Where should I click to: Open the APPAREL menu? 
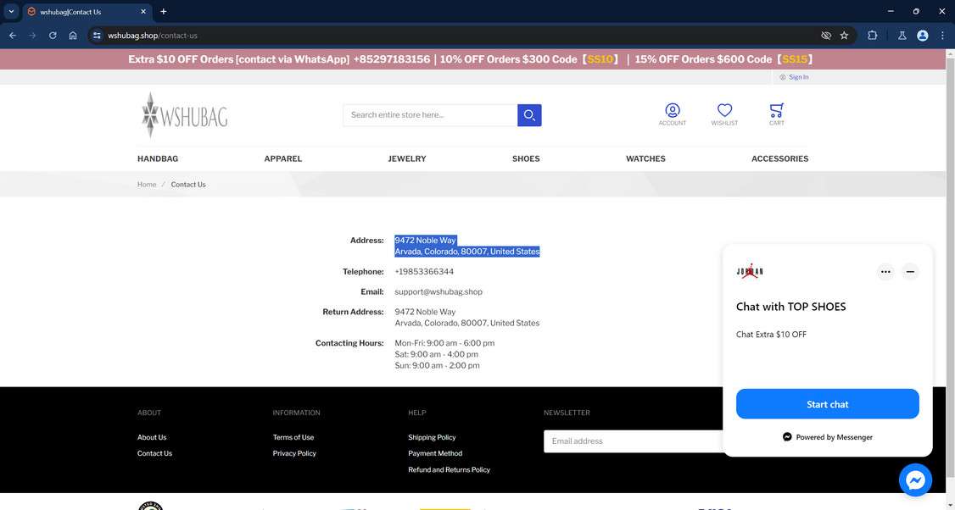click(x=283, y=158)
